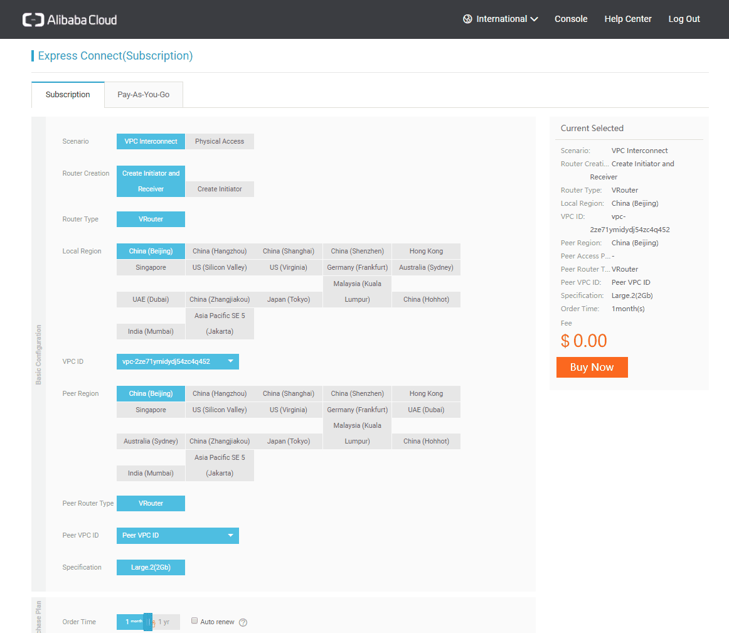This screenshot has width=729, height=633.
Task: Click the Alibaba Cloud logo
Action: [x=70, y=19]
